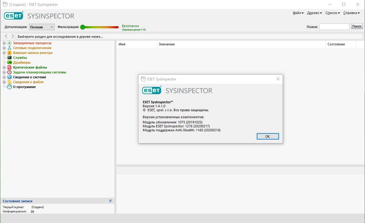Click the Поиск button
365x223 pixels.
(357, 26)
